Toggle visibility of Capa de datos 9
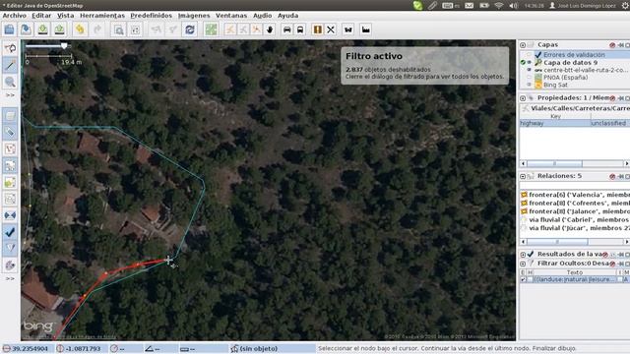Viewport: 630px width, 354px height. [x=530, y=63]
